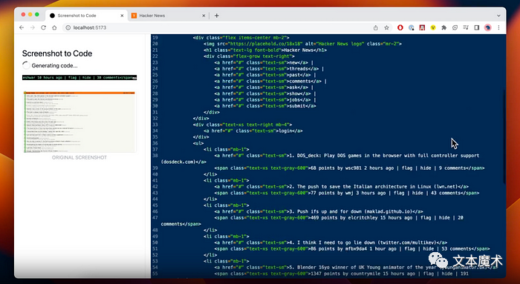The image size is (520, 284).
Task: Switch to the Screenshot to Code tab
Action: [x=87, y=16]
